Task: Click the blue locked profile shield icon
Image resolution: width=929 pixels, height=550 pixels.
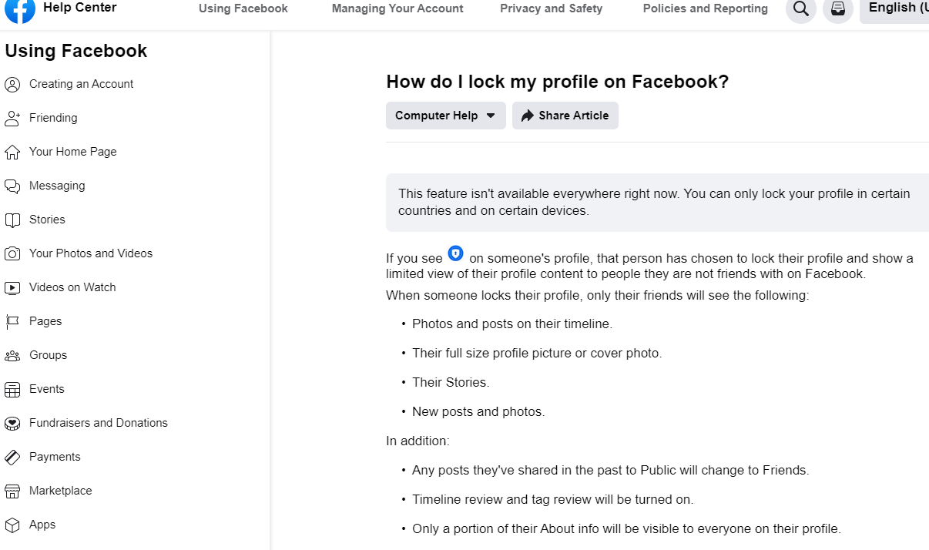Action: point(456,253)
